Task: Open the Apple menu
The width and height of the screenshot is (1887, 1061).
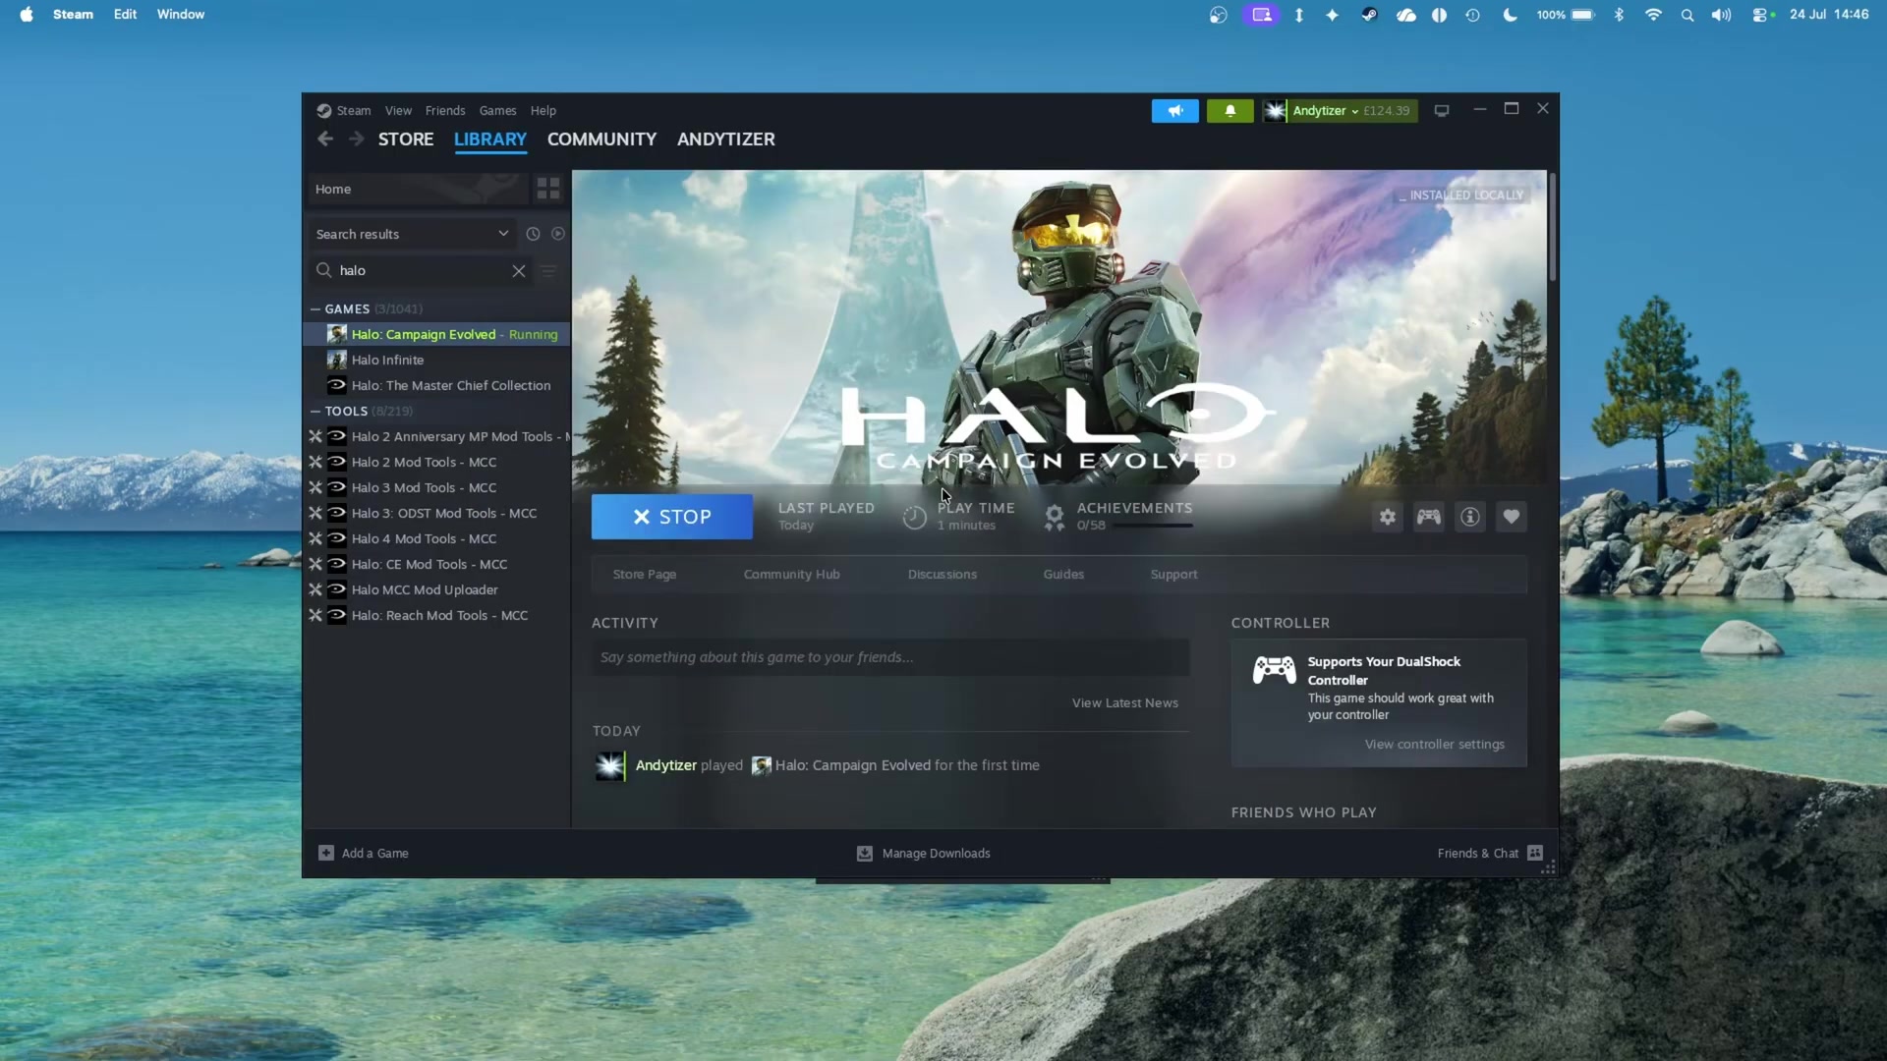Action: [27, 15]
